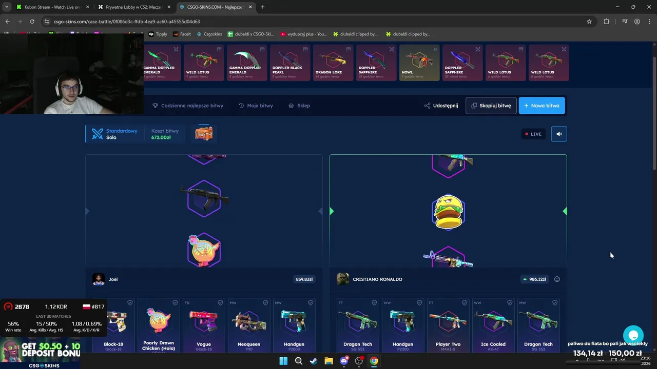
Task: Click the orange case thumbnail near Koszt bitwy
Action: pyautogui.click(x=204, y=133)
